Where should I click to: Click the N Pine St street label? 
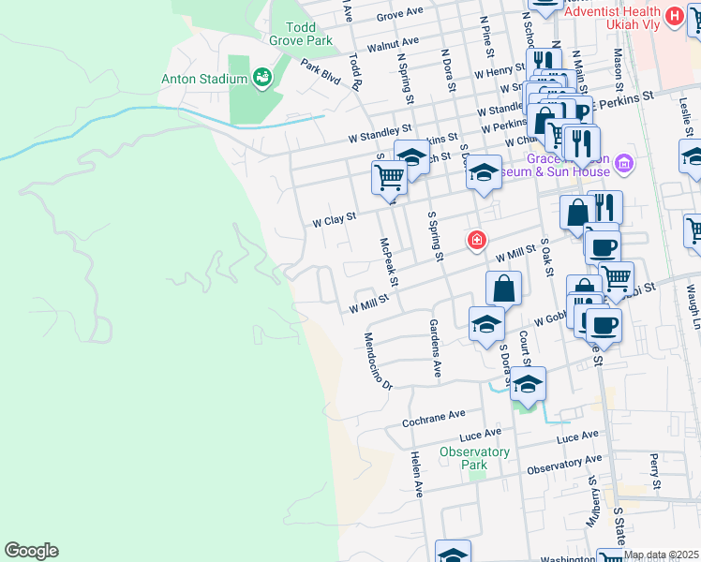(486, 37)
